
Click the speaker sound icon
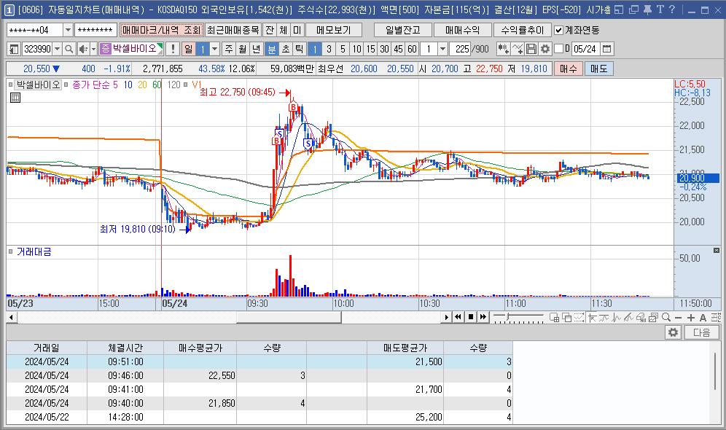[x=83, y=49]
